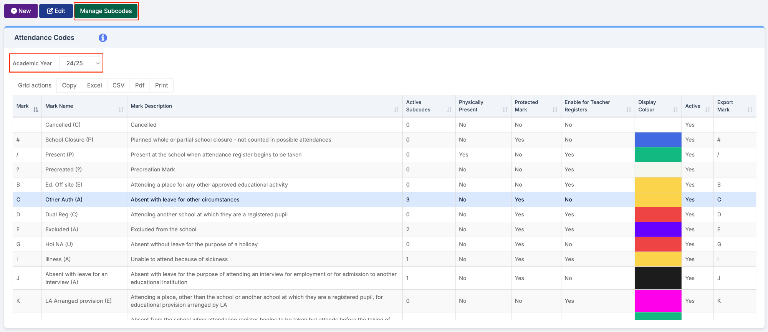Select the Precreated (?) row

pyautogui.click(x=384, y=169)
